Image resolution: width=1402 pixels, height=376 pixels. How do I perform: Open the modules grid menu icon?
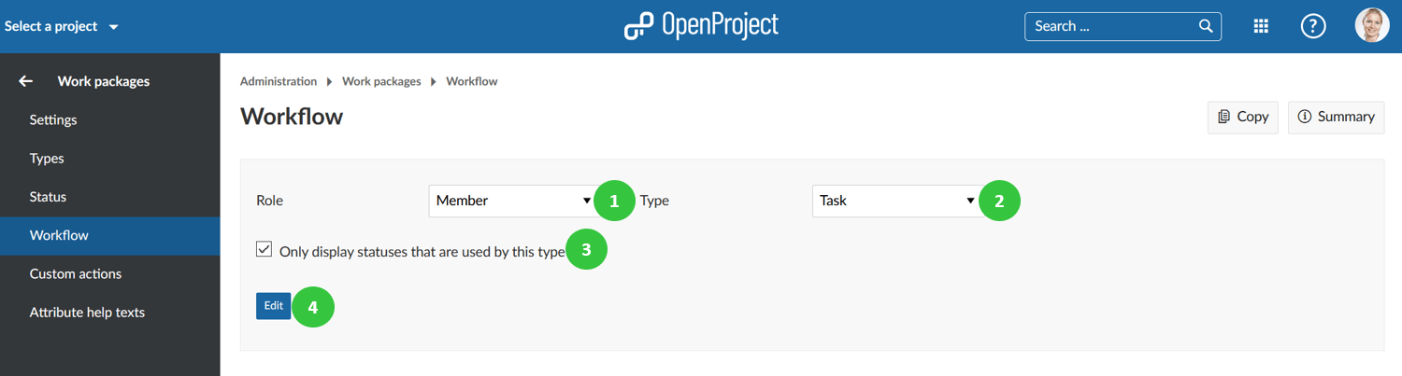click(x=1261, y=27)
